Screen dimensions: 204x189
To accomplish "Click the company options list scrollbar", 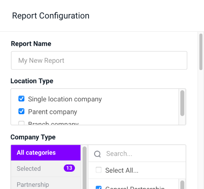I will (x=182, y=185).
